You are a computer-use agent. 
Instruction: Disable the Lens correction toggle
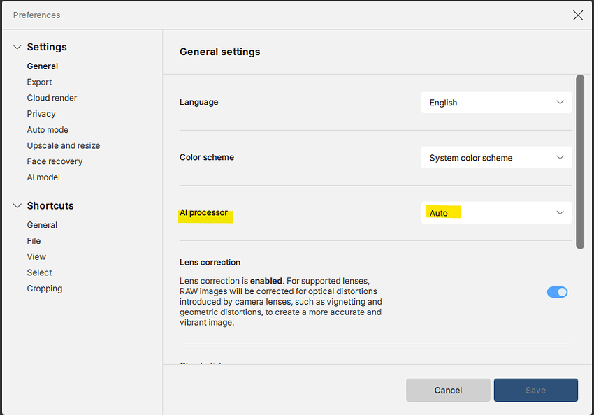pyautogui.click(x=557, y=292)
